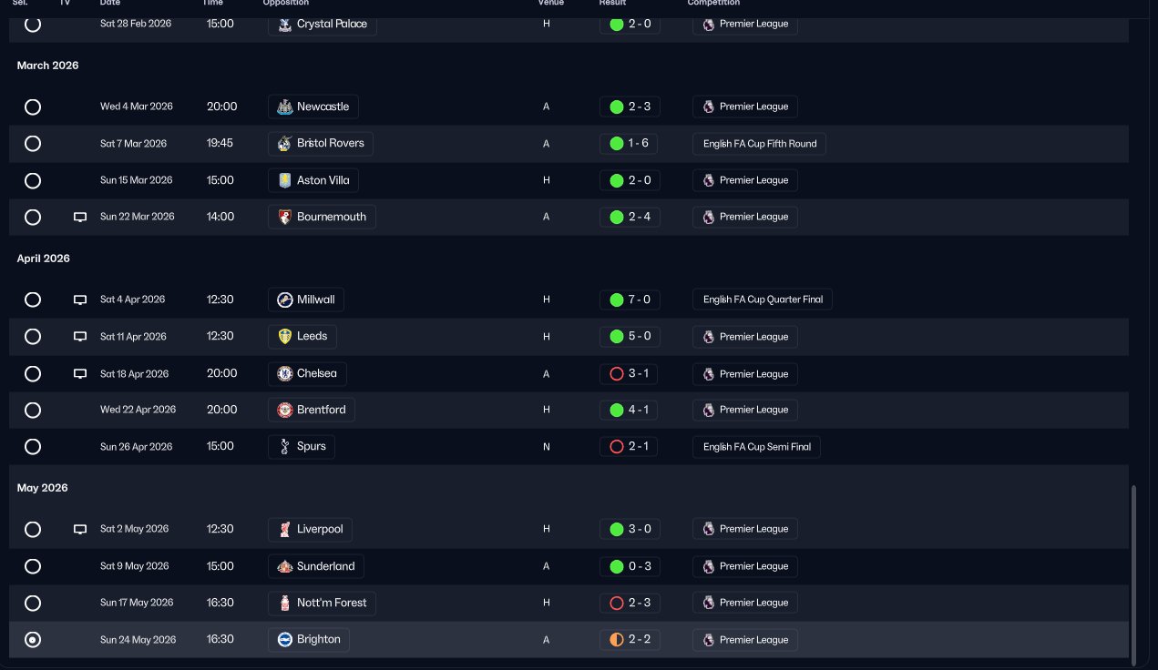This screenshot has width=1158, height=670.
Task: Click the Bristol Rovers club badge
Action: click(x=285, y=143)
